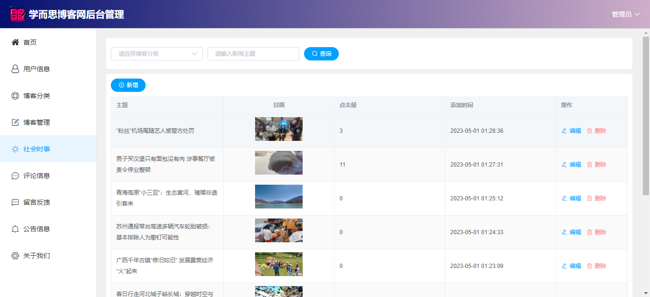Click the user icon for 用户信息
The width and height of the screenshot is (650, 297).
pos(15,69)
